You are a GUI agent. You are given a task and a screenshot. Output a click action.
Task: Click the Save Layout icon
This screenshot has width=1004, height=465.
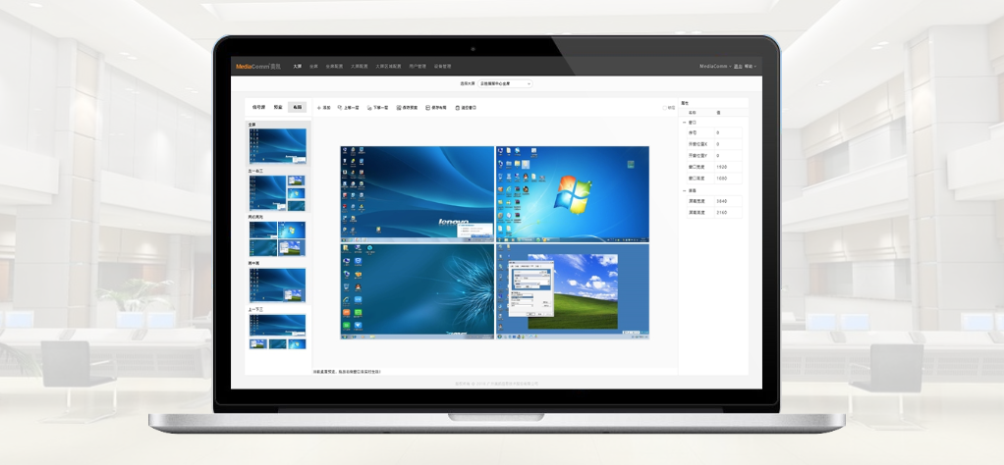tap(427, 108)
